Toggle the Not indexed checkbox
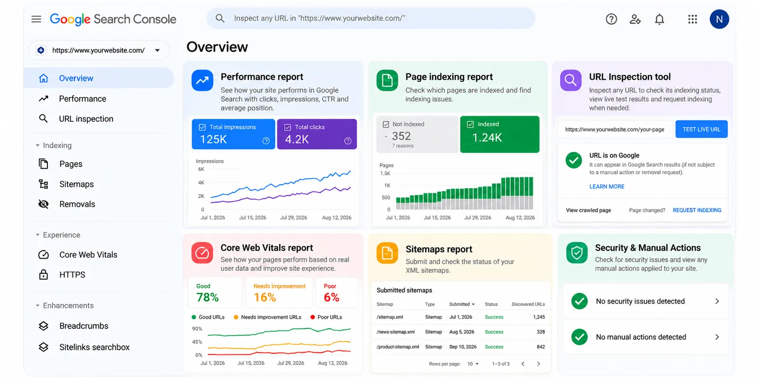 pyautogui.click(x=386, y=124)
